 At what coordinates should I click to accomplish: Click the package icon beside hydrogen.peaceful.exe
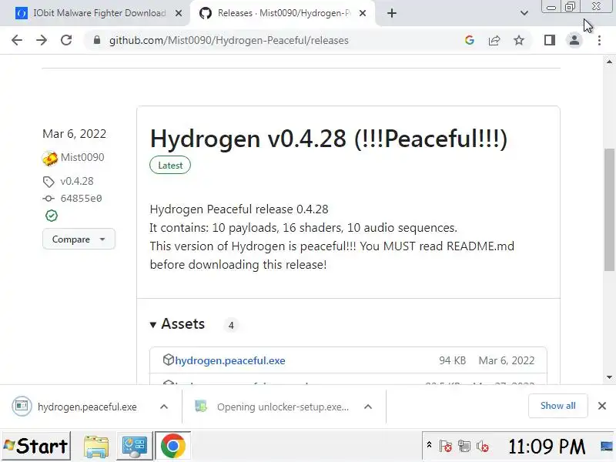pos(168,360)
